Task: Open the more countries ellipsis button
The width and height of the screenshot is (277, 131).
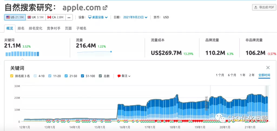Action: click(x=69, y=17)
